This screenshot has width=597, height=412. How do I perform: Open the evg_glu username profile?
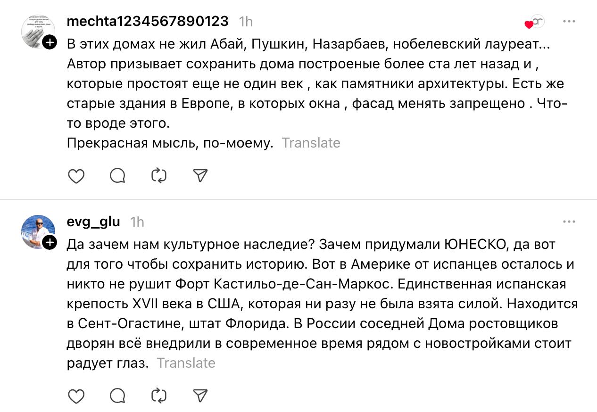point(93,221)
